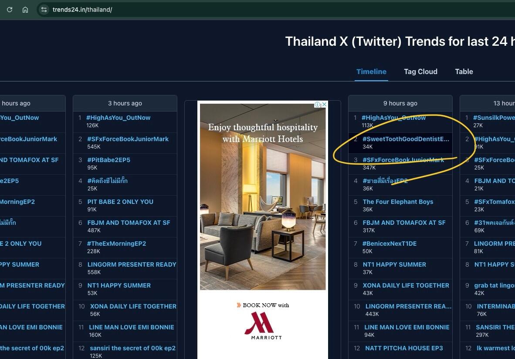Open The Four Elephant Boys trend
Image resolution: width=515 pixels, height=359 pixels.
coord(398,202)
